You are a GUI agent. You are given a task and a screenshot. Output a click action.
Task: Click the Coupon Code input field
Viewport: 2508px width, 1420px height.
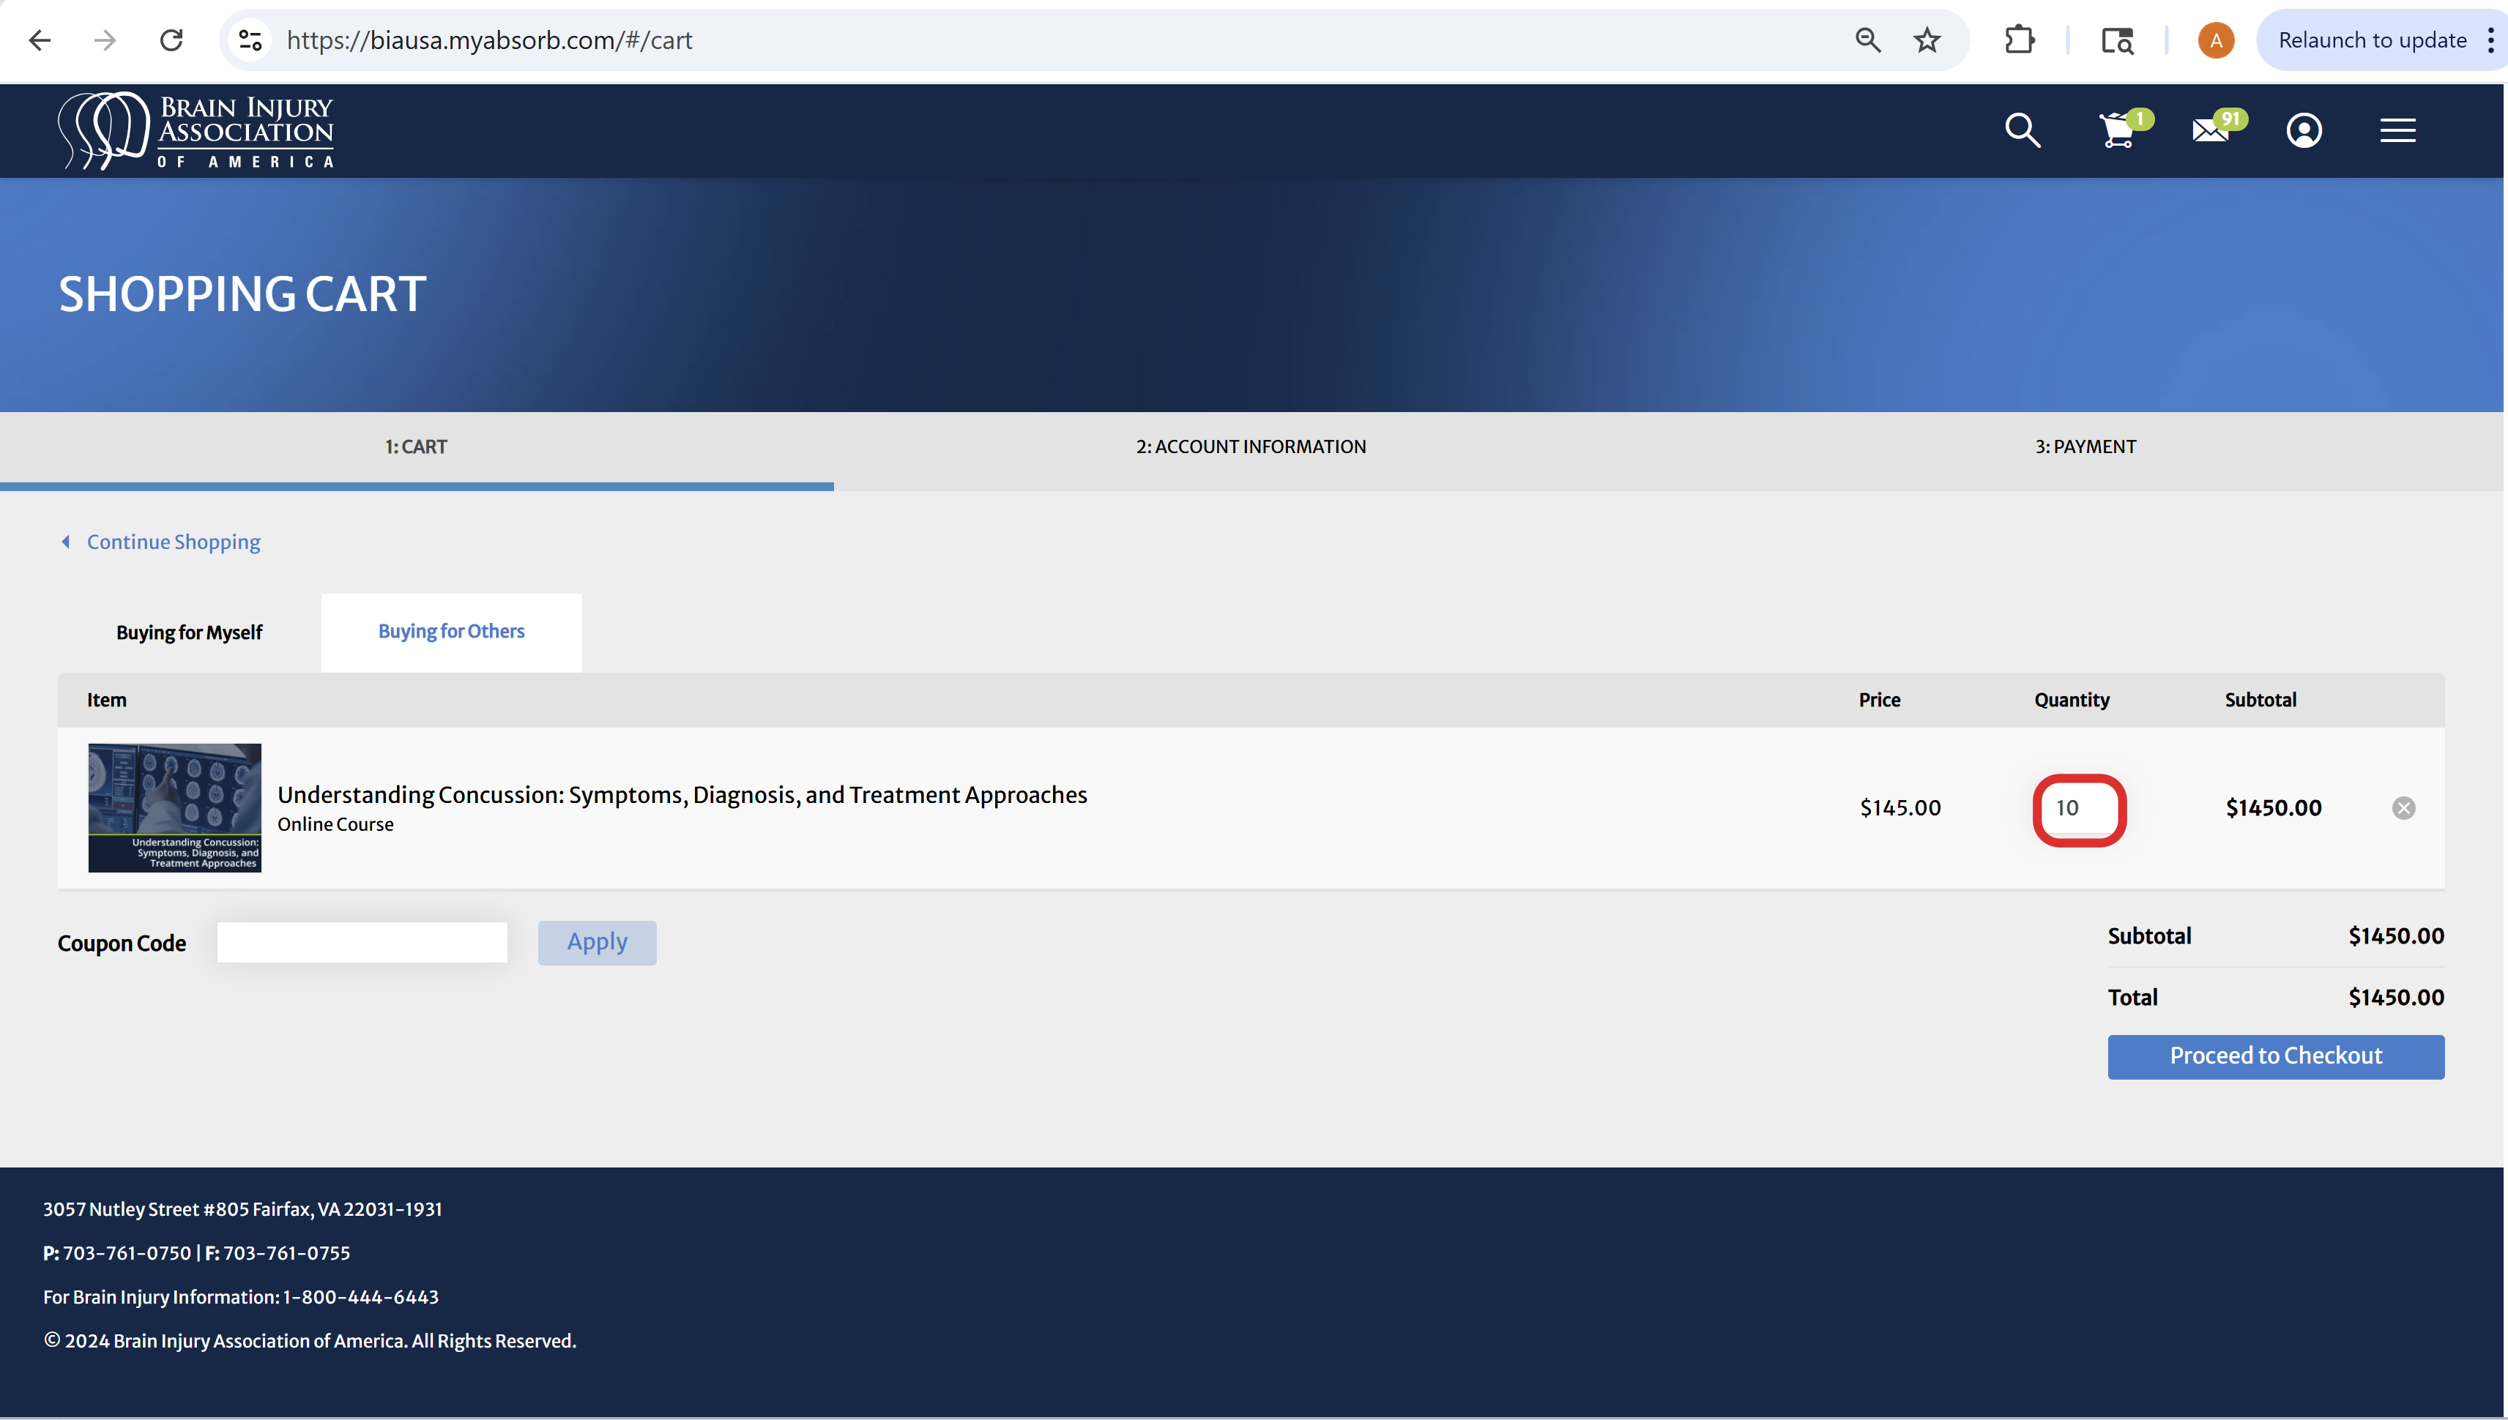tap(362, 942)
